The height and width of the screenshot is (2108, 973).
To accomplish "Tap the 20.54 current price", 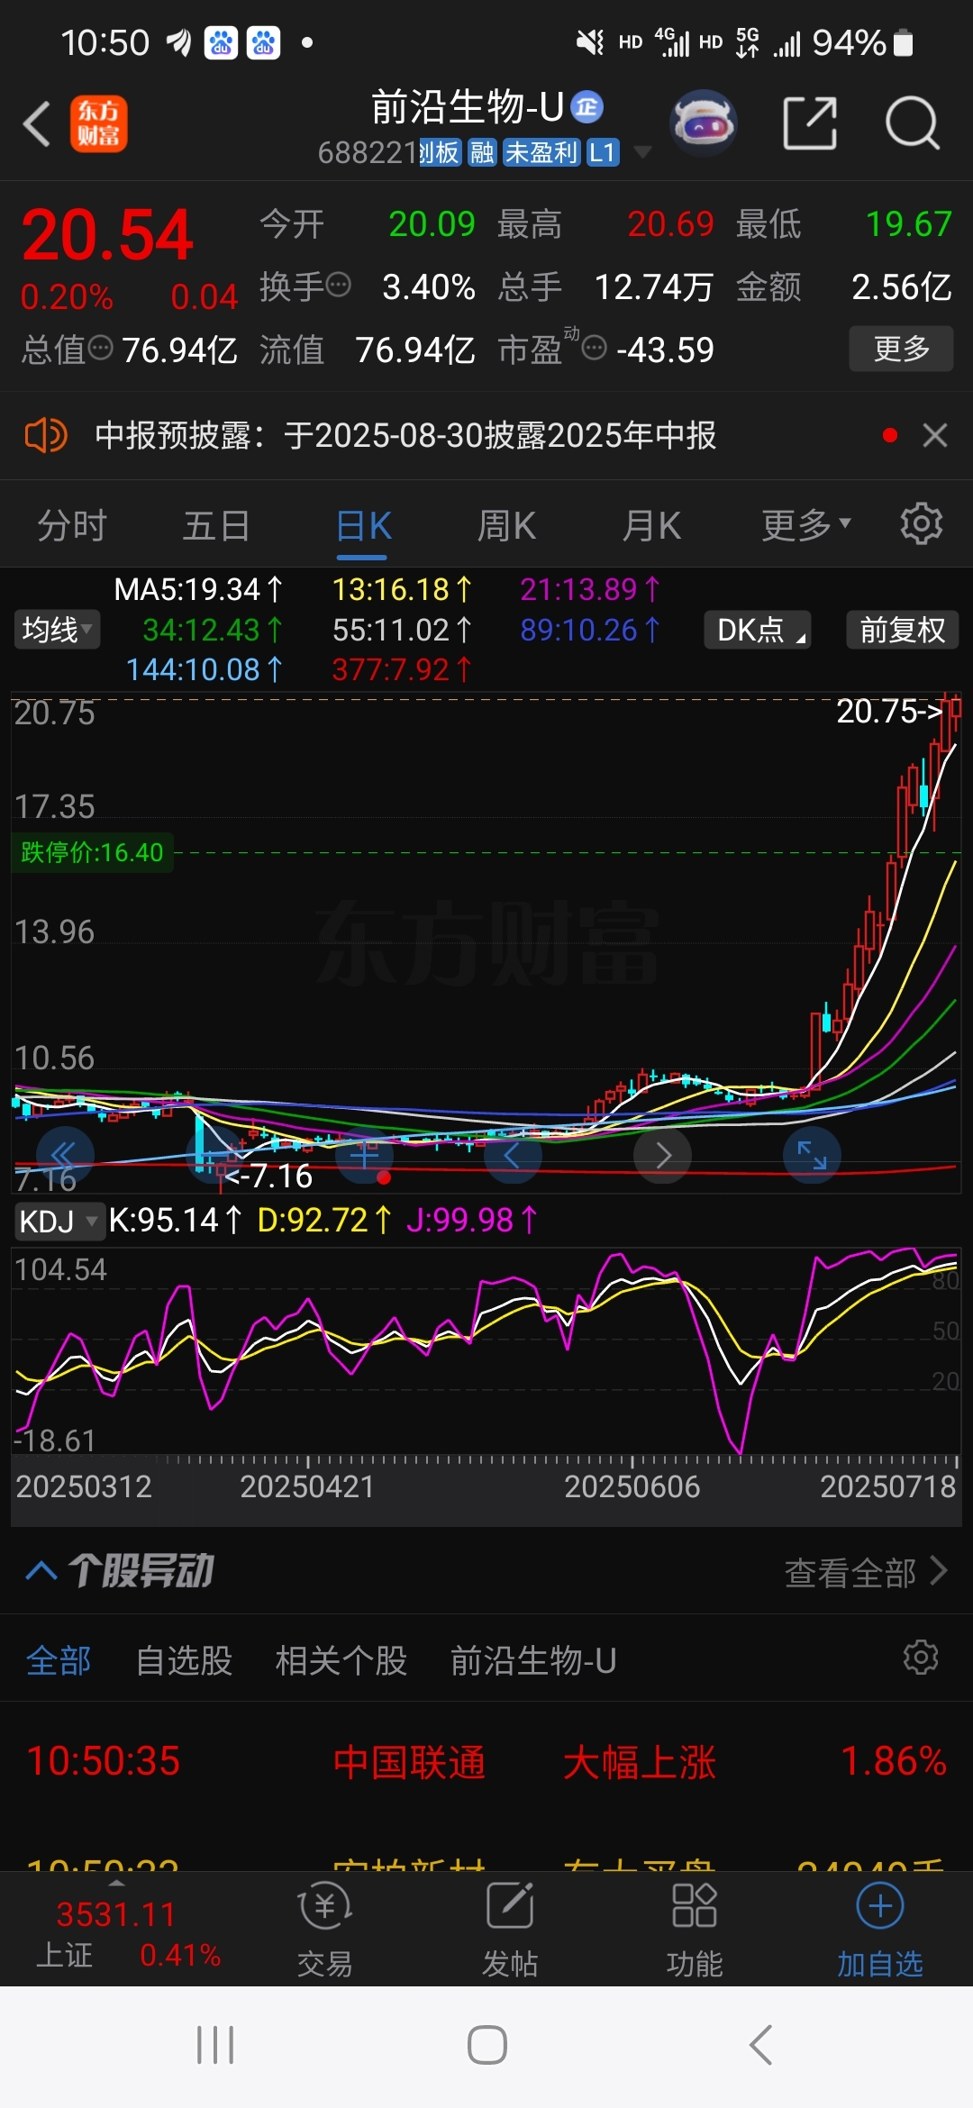I will pyautogui.click(x=107, y=235).
